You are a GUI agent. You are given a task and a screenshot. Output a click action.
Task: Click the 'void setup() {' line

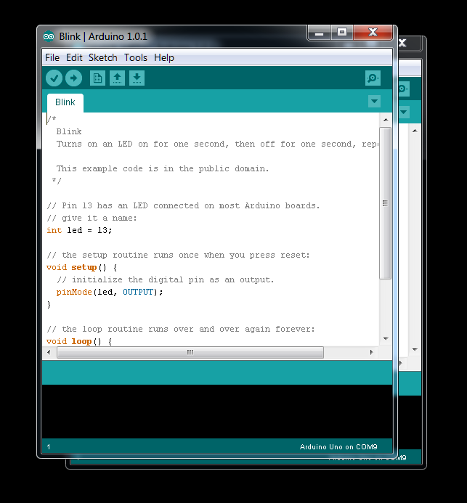[x=82, y=268]
